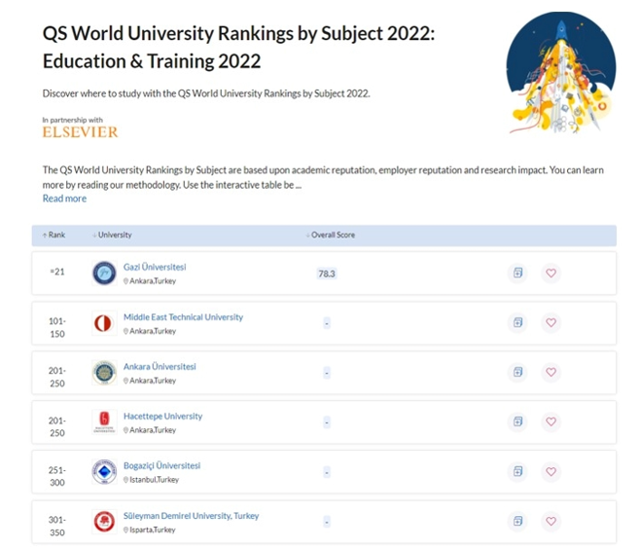
Task: Add Bogaziçi Üniversitesi to compare list
Action: (517, 471)
